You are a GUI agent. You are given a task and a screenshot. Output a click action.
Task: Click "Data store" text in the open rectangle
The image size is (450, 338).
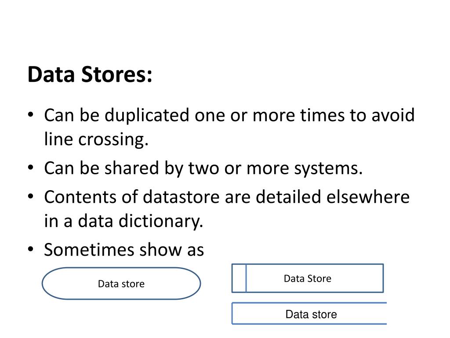pyautogui.click(x=311, y=314)
